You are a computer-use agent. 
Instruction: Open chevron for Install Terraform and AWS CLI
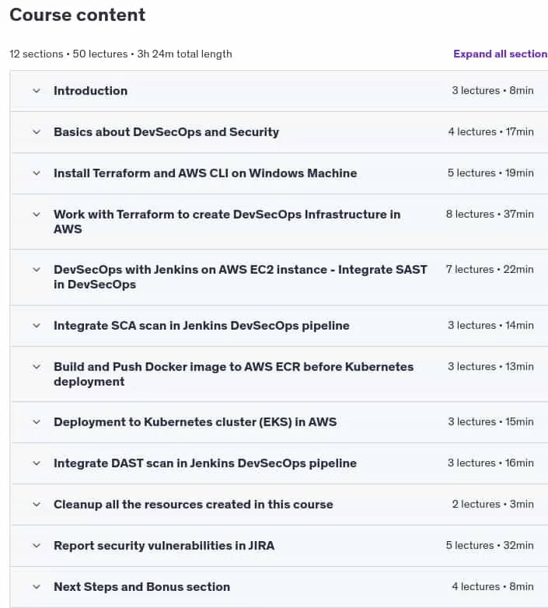[37, 173]
